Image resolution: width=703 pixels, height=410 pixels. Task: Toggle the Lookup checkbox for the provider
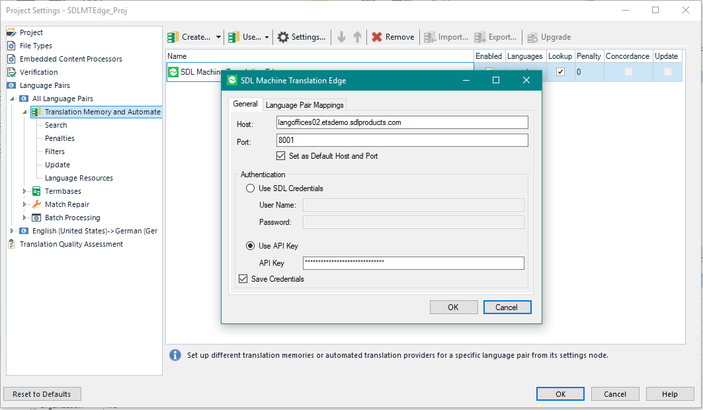click(x=560, y=71)
